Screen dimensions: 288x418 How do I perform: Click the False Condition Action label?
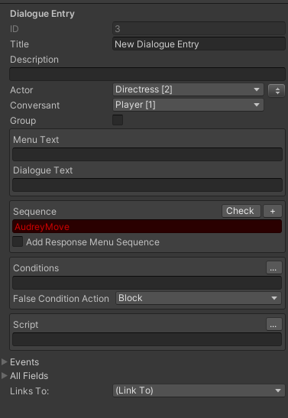point(61,299)
